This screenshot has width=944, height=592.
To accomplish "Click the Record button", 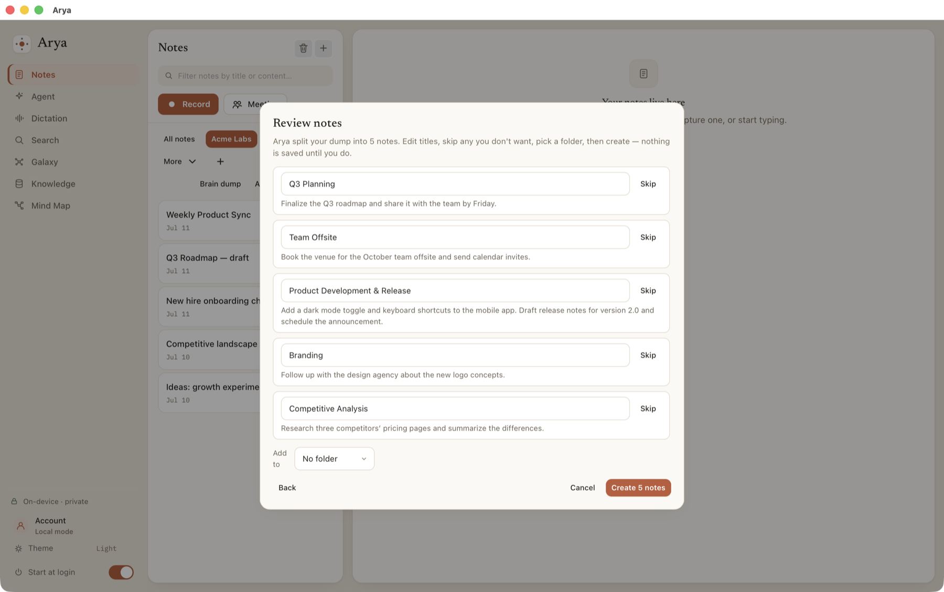I will 188,104.
